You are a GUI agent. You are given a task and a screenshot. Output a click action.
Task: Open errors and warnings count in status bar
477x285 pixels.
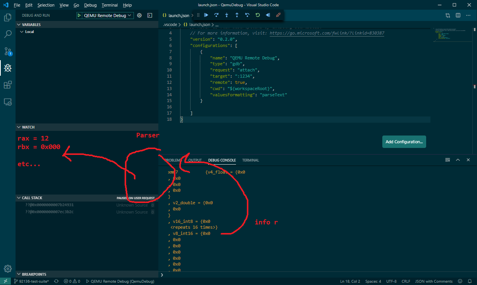[72, 281]
